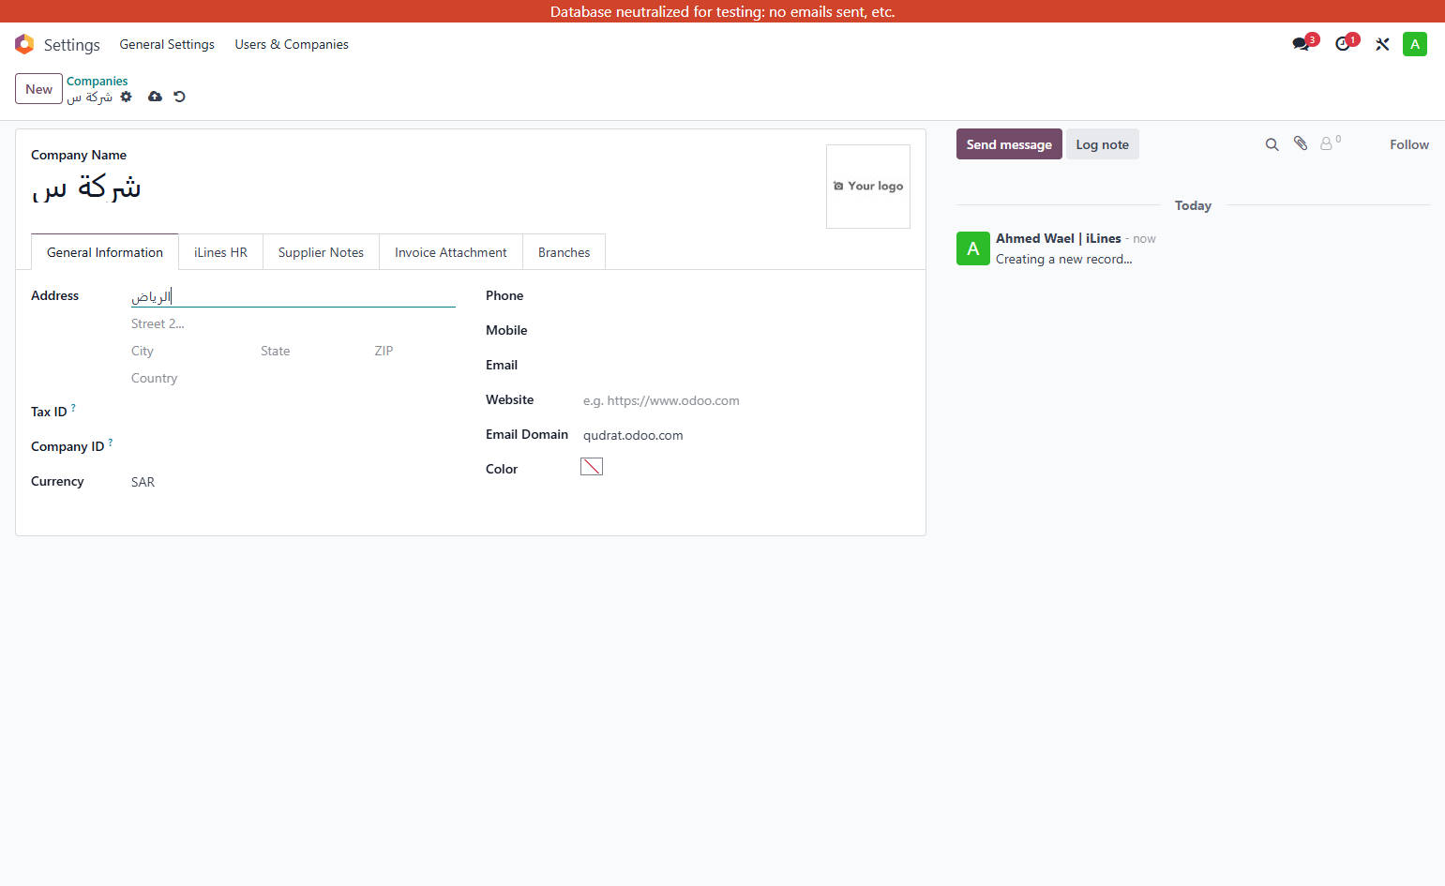Go back to the Companies breadcrumb link

[98, 82]
